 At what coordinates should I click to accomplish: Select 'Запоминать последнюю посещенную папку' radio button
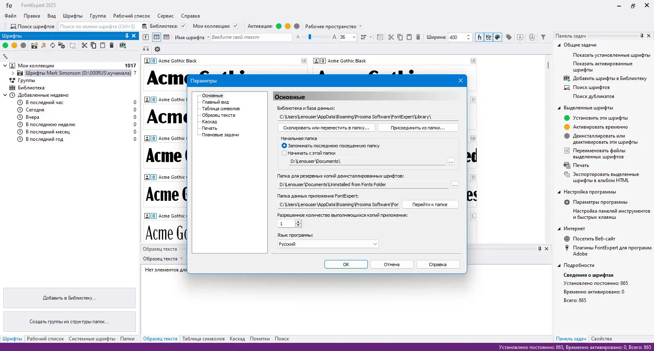pyautogui.click(x=284, y=146)
